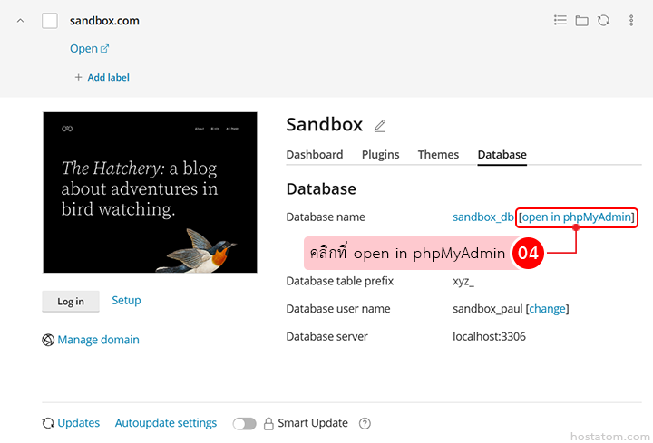Click the pencil icon beside Sandbox title

[380, 126]
